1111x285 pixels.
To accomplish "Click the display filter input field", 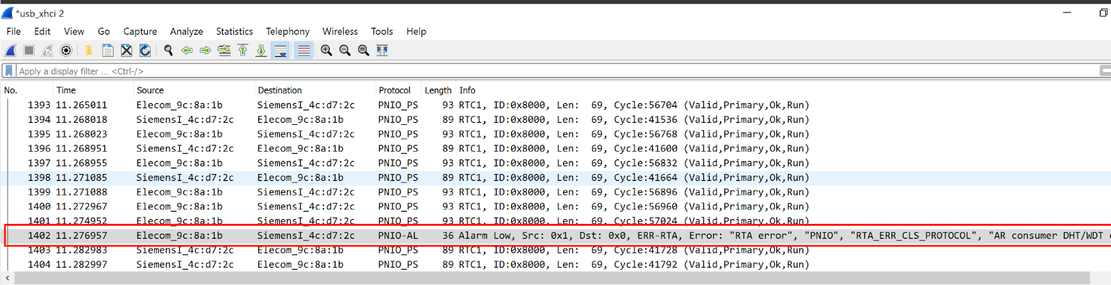I will [555, 71].
